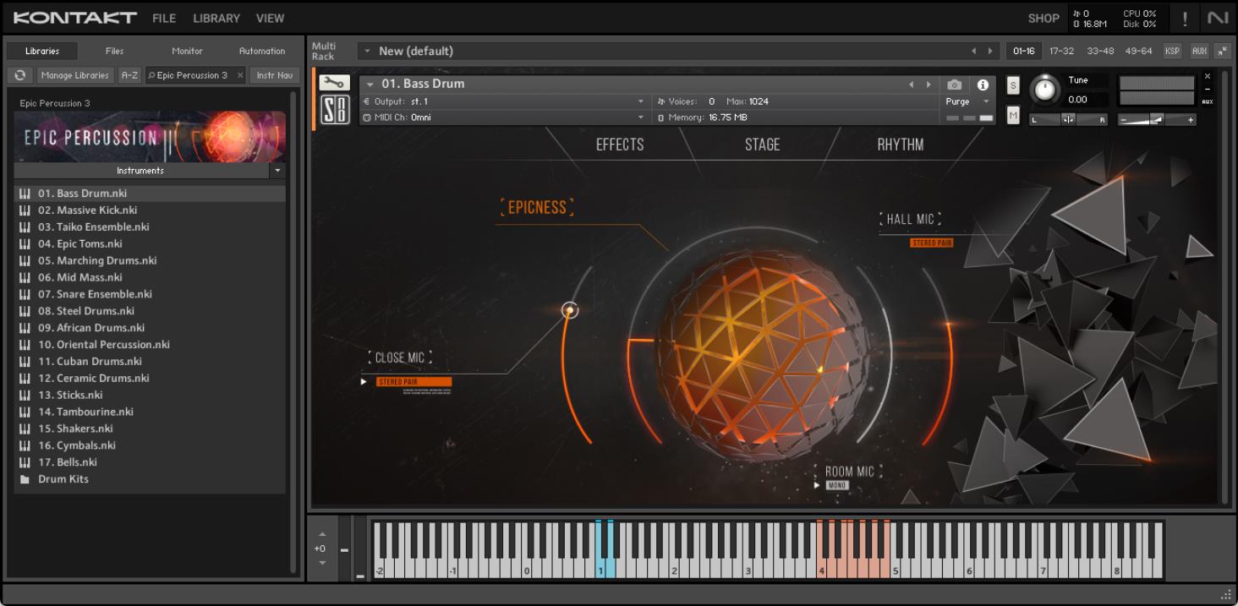Open the instrument info icon
1238x606 pixels.
click(982, 85)
